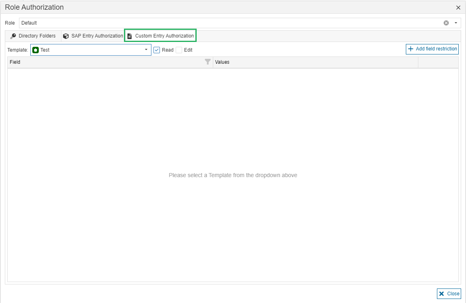Screen dimensions: 466x303
Task: Click the Close button at bottom
Action: [449, 294]
